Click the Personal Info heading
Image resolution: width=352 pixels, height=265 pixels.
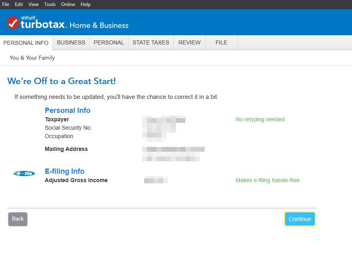tap(68, 110)
